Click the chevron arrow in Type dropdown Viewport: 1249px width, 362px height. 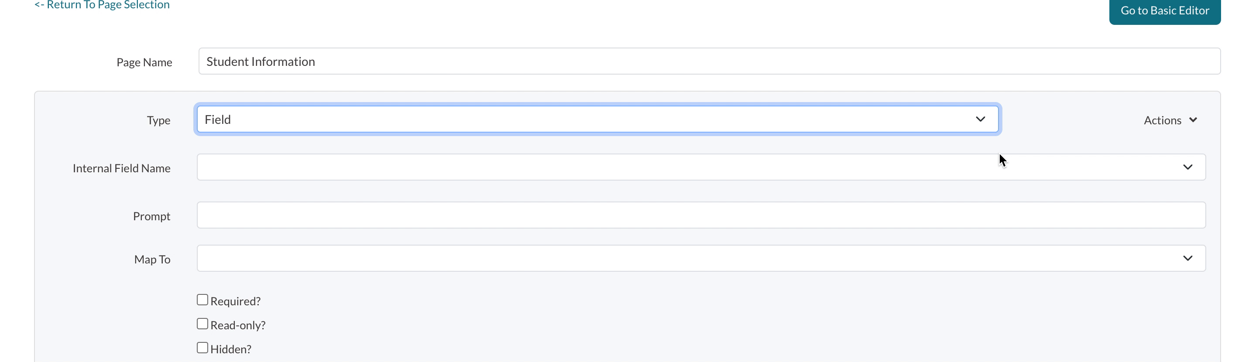pos(980,119)
